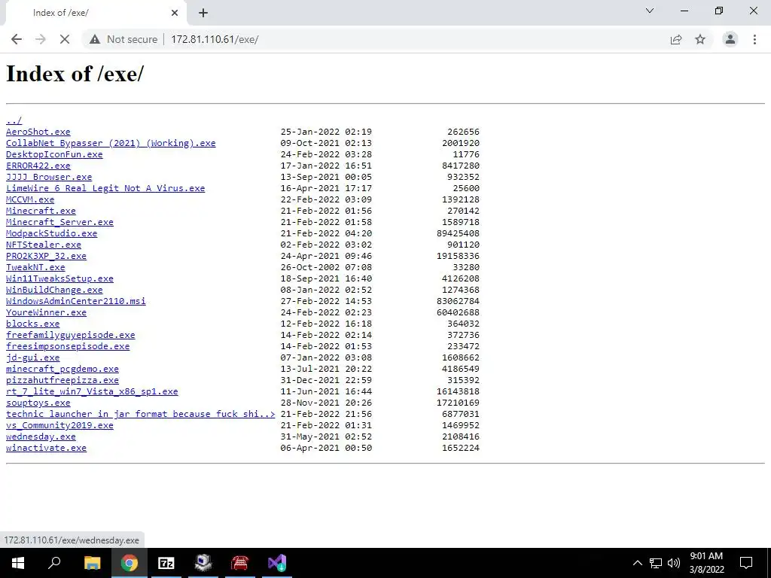Download AeroShot.exe

38,132
